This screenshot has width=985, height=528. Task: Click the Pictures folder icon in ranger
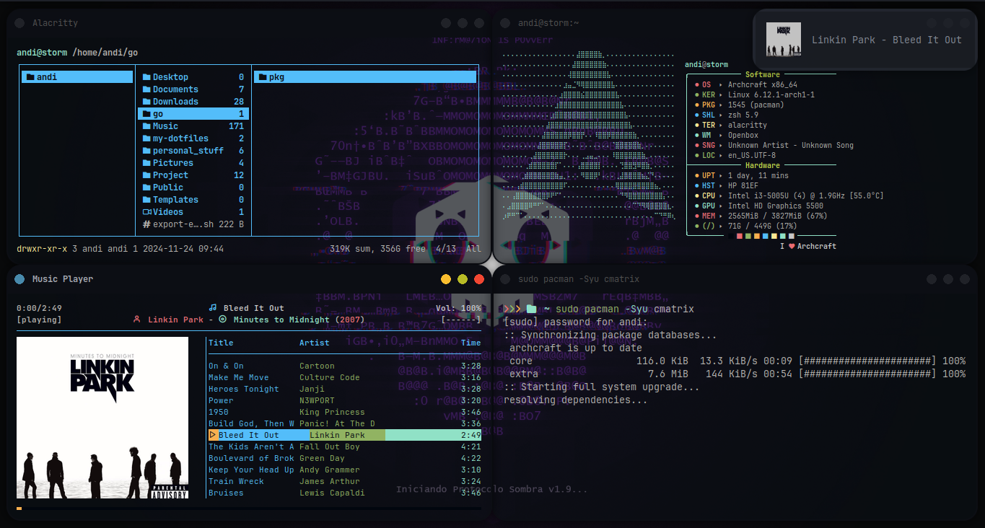146,163
